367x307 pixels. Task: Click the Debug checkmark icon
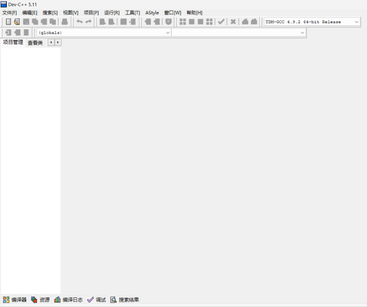pos(221,22)
